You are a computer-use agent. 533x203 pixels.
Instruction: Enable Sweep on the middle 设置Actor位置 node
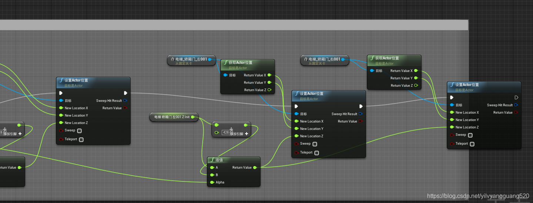tap(315, 144)
